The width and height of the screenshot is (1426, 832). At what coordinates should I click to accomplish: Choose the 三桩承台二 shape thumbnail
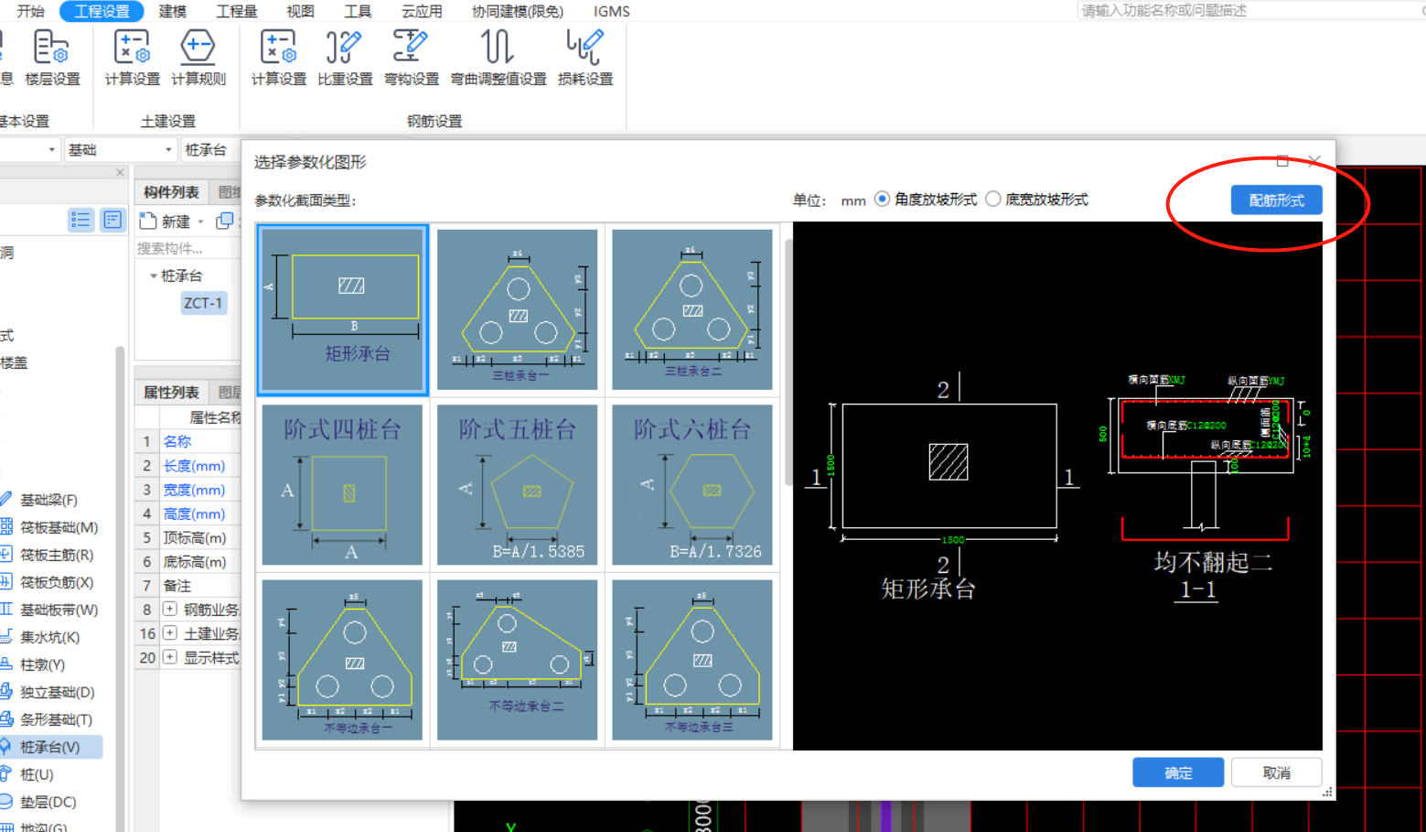coord(692,309)
